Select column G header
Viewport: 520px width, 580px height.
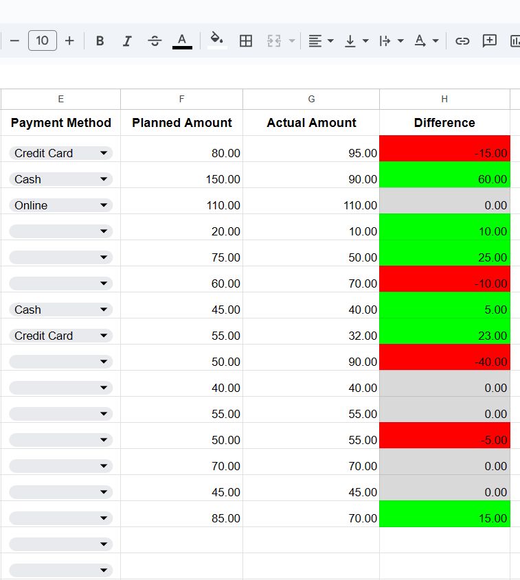point(311,99)
